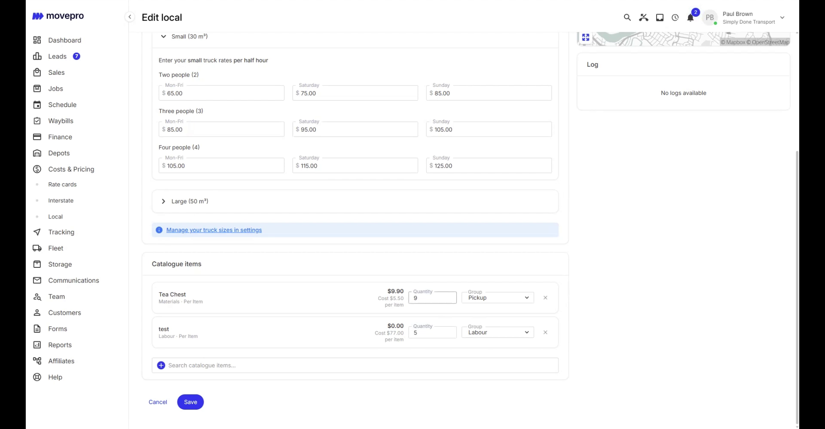Open the inbox tray icon
Screen dimensions: 825x429
click(660, 18)
